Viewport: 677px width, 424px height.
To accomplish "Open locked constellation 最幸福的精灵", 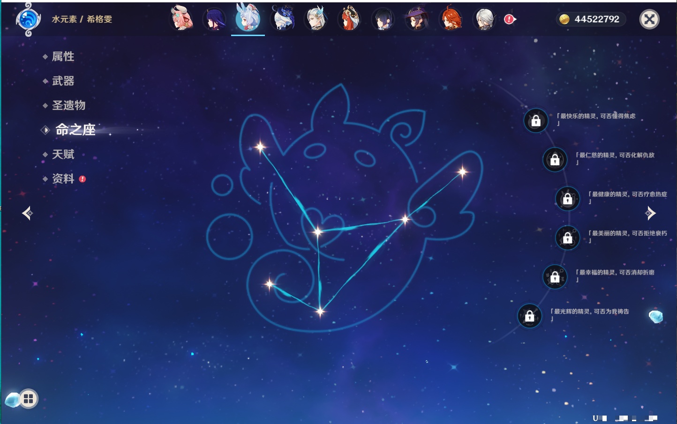I will (x=555, y=277).
